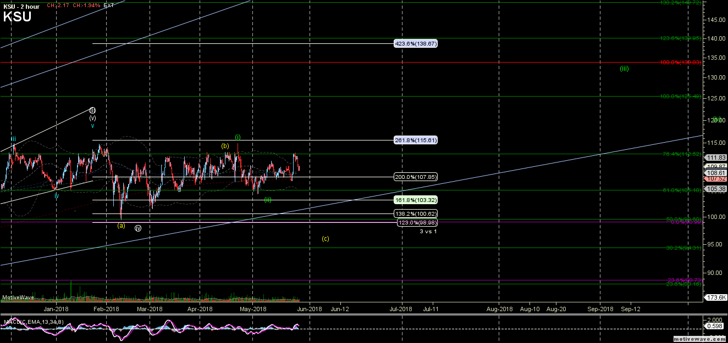This screenshot has width=728, height=343.
Task: Click the Apr-2018 date axis label
Action: (x=200, y=309)
